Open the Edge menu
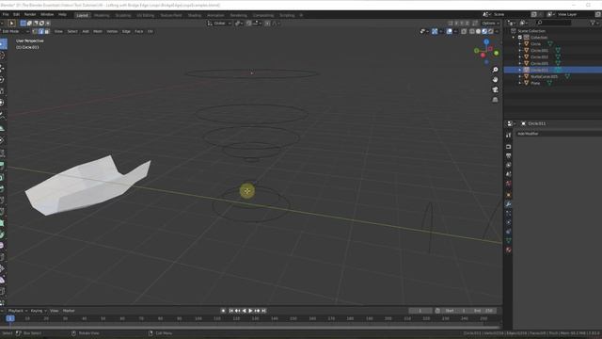 click(x=126, y=31)
